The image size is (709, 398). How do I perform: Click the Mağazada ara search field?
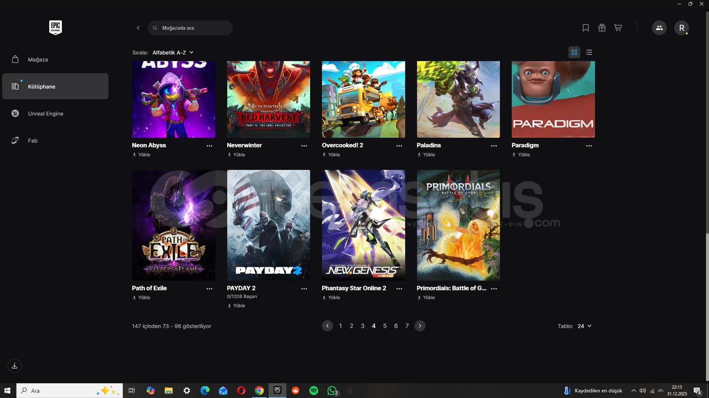(x=191, y=28)
